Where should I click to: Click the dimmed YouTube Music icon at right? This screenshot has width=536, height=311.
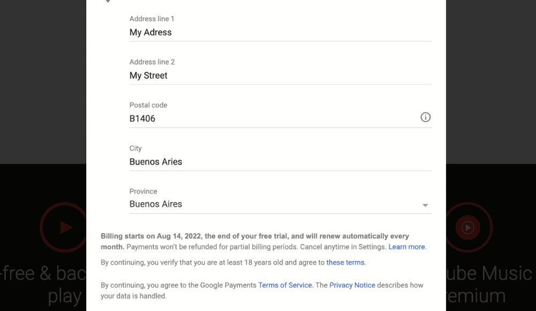(467, 227)
